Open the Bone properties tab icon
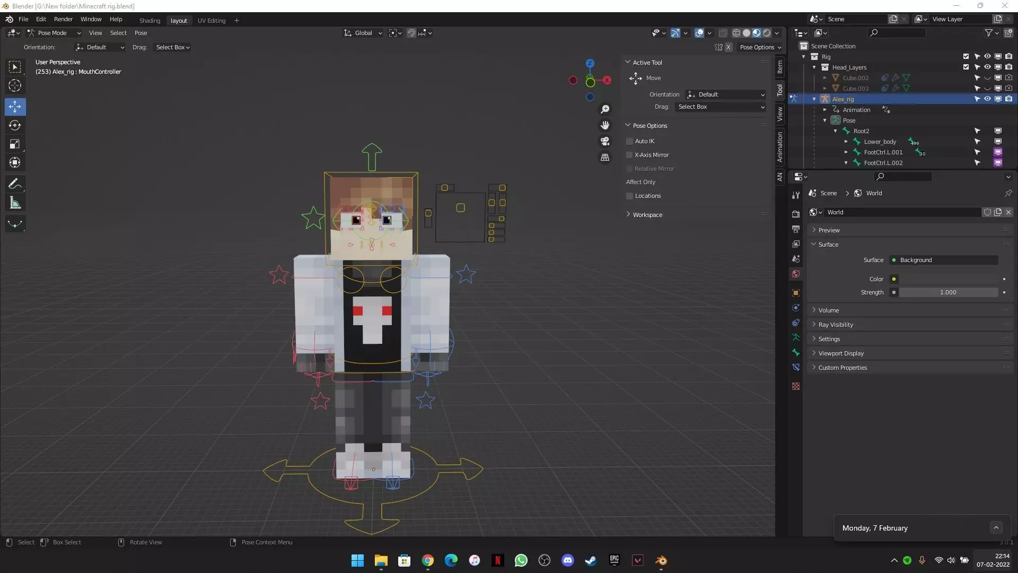The width and height of the screenshot is (1018, 573). 795,352
